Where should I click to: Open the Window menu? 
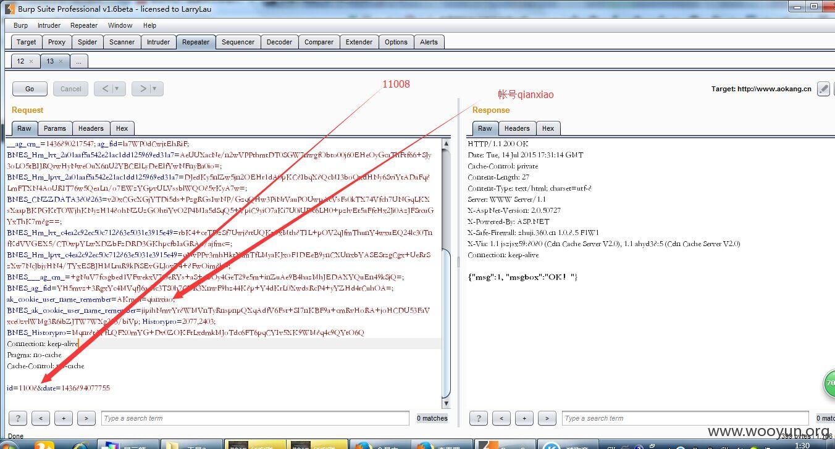120,25
